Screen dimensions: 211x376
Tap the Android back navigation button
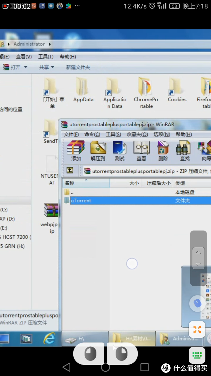pos(67,367)
